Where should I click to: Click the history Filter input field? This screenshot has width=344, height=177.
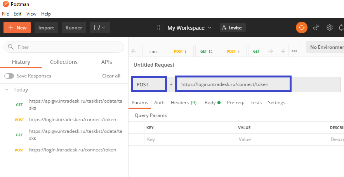click(64, 47)
